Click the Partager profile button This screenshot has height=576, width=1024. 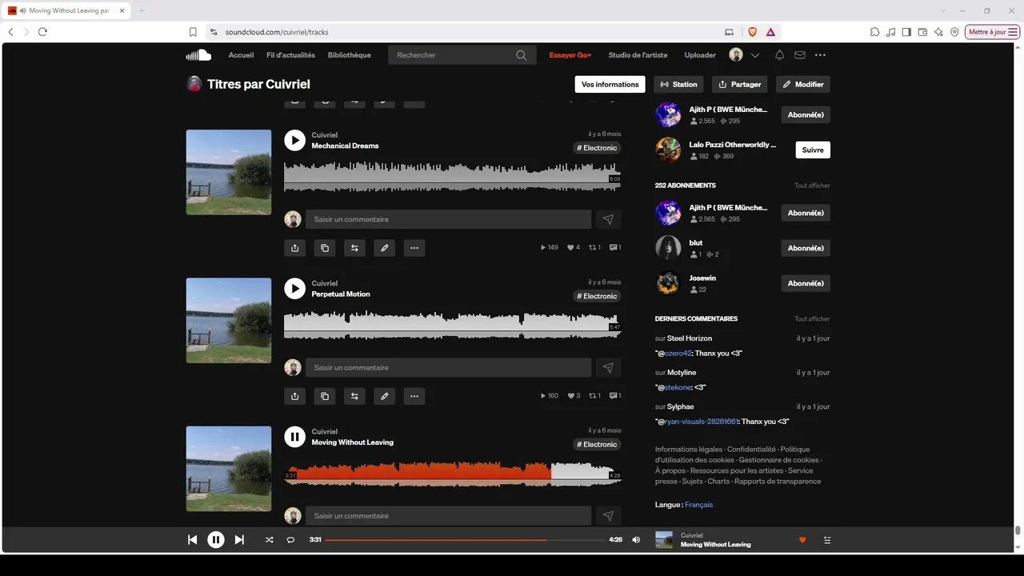[x=740, y=84]
